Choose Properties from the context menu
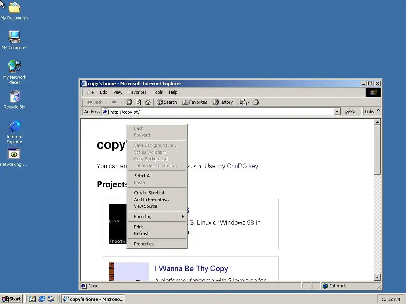 click(x=157, y=244)
